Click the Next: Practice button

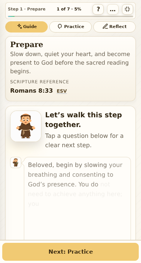pos(70,251)
